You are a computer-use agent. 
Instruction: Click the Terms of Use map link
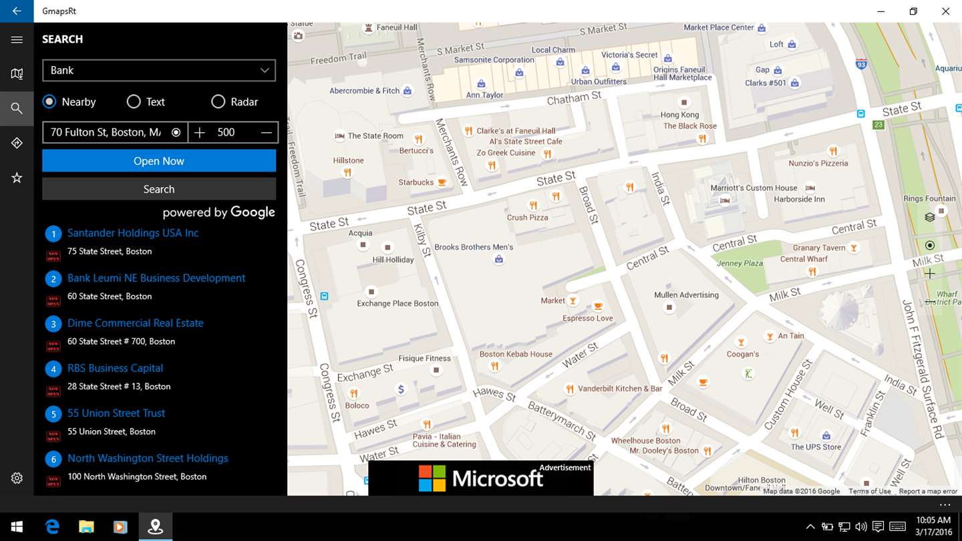(869, 492)
